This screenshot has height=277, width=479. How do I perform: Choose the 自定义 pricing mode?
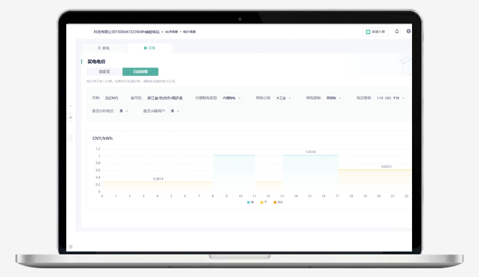[105, 71]
